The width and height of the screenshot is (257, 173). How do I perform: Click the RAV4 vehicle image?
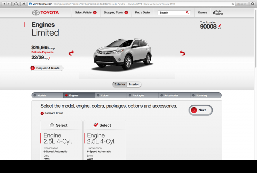coord(123,54)
